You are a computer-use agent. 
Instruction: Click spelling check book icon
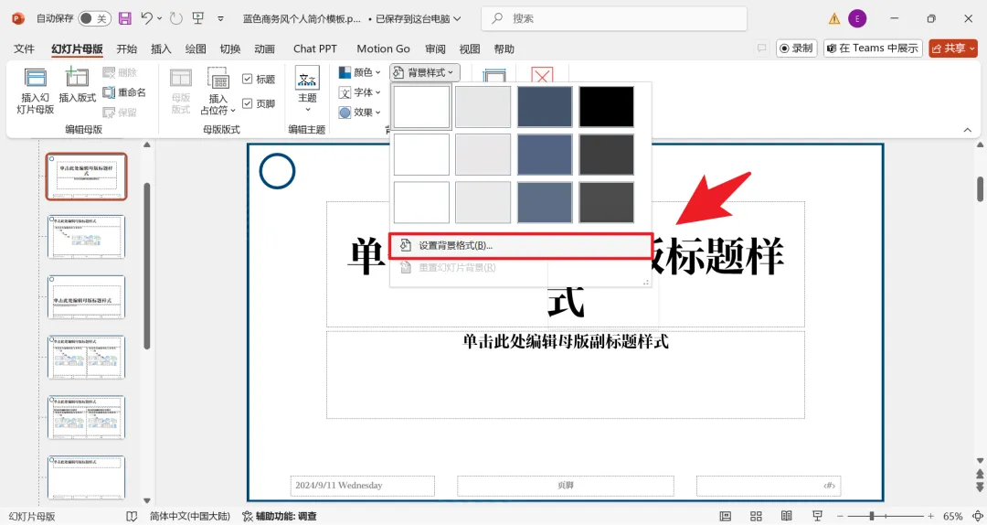click(x=131, y=516)
